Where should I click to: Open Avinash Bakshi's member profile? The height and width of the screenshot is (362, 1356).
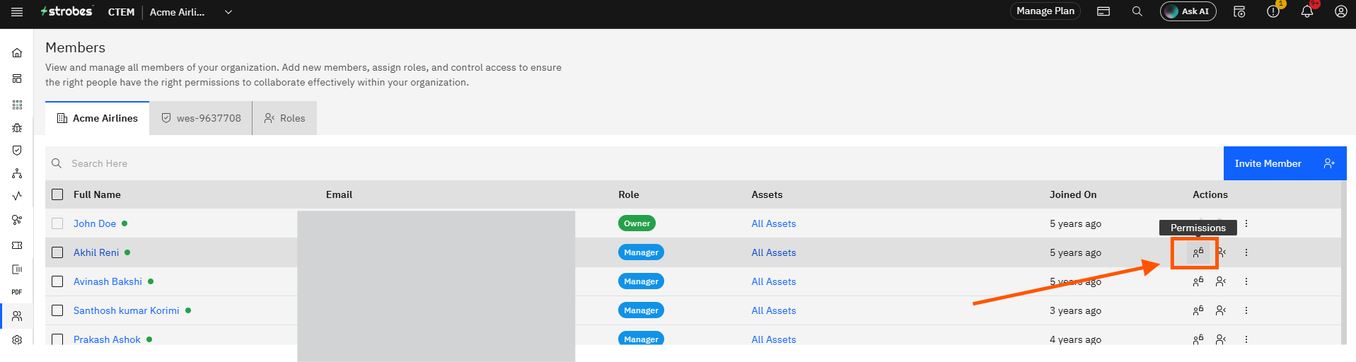click(x=108, y=281)
